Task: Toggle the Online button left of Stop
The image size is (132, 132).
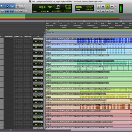Action: click(x=99, y=7)
